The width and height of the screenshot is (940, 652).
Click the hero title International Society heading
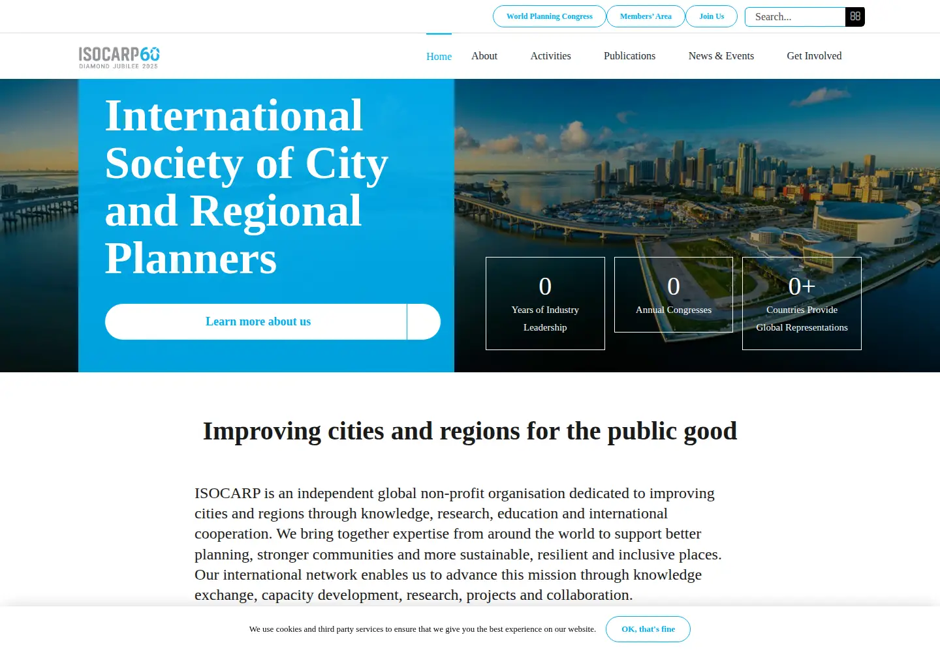point(247,186)
